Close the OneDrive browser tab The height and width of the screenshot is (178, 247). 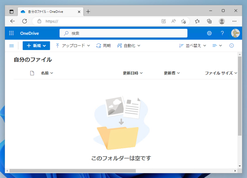click(79, 12)
